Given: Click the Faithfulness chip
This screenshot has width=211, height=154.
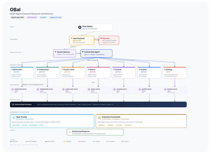Looking at the screenshot, I should tap(111, 125).
